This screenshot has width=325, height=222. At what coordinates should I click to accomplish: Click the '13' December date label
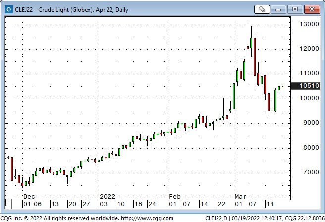pyautogui.click(x=55, y=204)
